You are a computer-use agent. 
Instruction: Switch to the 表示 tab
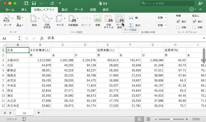point(105,10)
